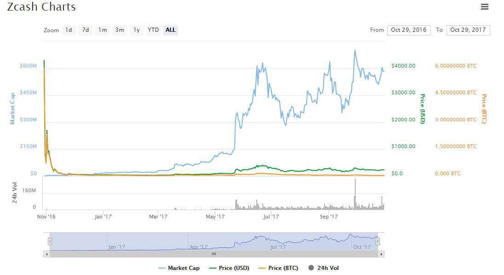The image size is (504, 275).
Task: Click the Zcash Charts title
Action: pos(41,7)
